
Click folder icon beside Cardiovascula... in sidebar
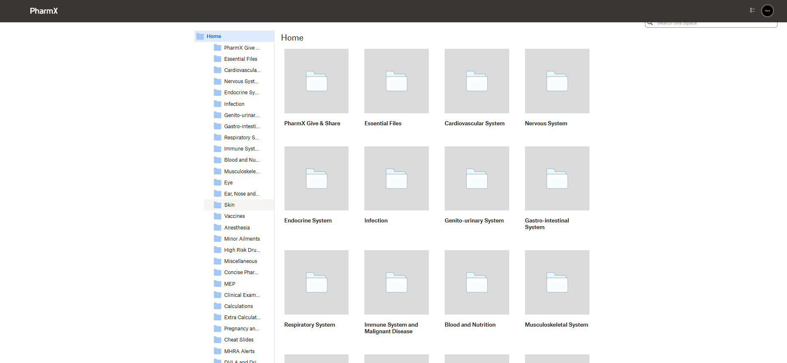pos(217,70)
